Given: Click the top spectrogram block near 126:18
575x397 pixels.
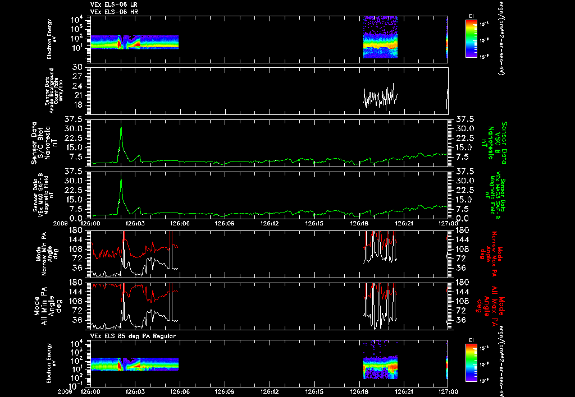Looking at the screenshot, I should pyautogui.click(x=380, y=38).
